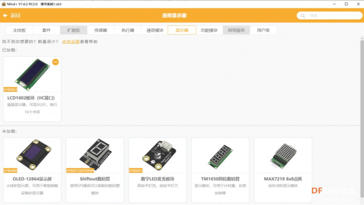This screenshot has height=205, width=364.
Task: Click the search magnifier icon
Action: pos(303,16)
